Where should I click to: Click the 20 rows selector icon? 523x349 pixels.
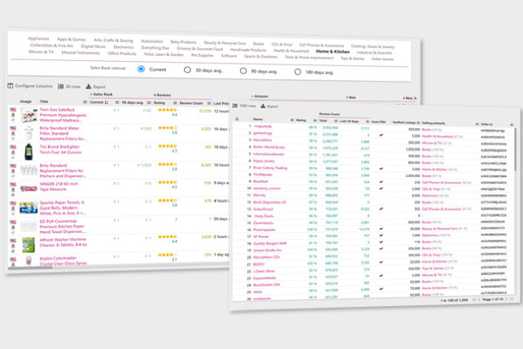[x=61, y=87]
